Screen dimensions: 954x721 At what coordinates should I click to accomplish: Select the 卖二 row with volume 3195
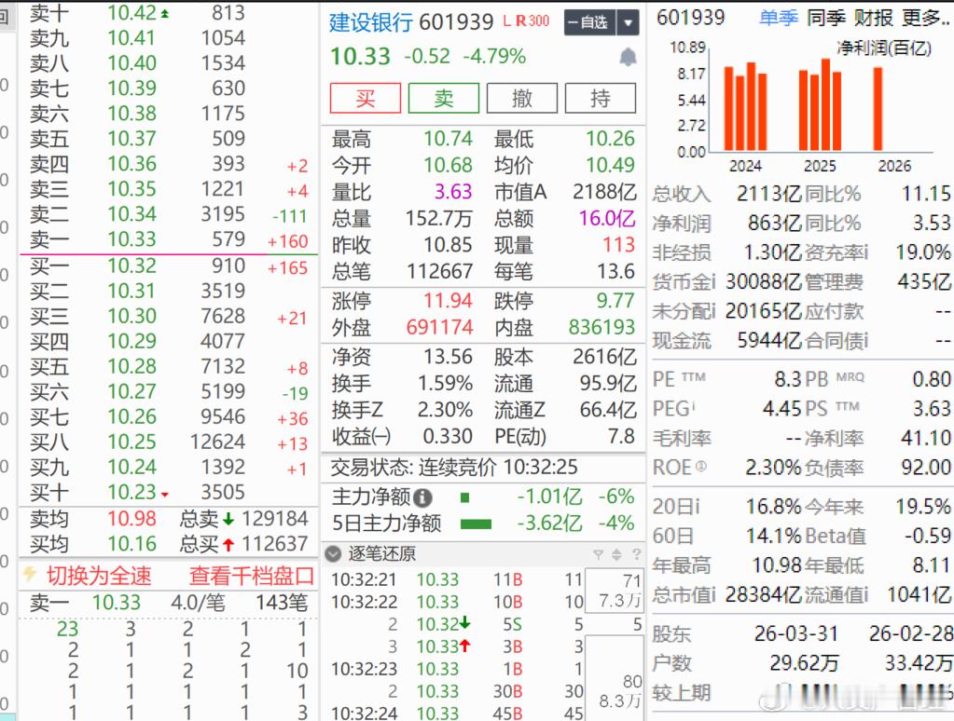tap(169, 214)
